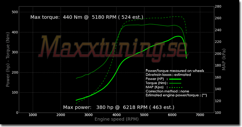Click the 5000 tick on the RPM axis

click(144, 115)
